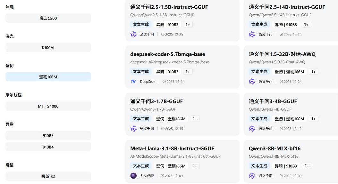Expand 1+ tag on 通义千问2.5-14B-Instruct-GGUF card
The width and height of the screenshot is (338, 184).
point(306,24)
